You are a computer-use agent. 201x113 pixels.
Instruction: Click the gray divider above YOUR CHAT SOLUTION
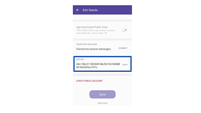(x=102, y=39)
